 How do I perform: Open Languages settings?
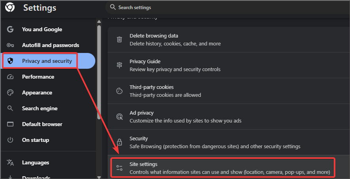tap(36, 162)
